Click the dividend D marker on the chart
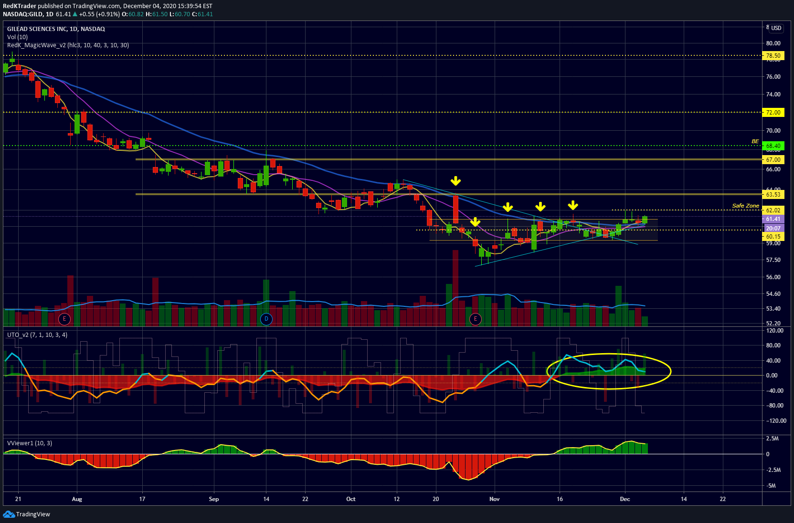794x523 pixels. coord(266,319)
